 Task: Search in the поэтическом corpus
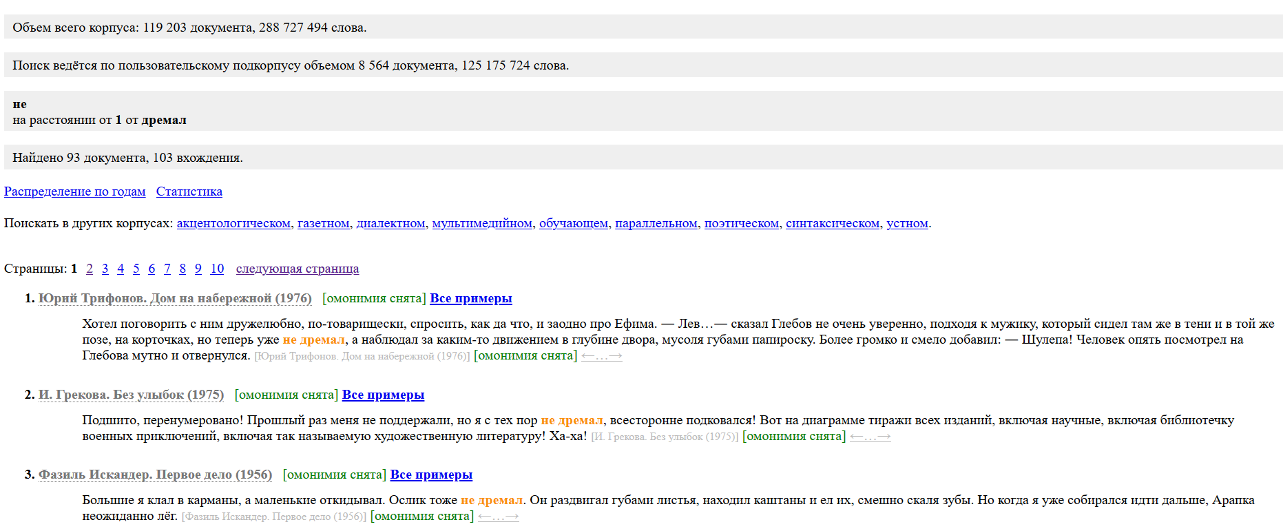click(741, 223)
